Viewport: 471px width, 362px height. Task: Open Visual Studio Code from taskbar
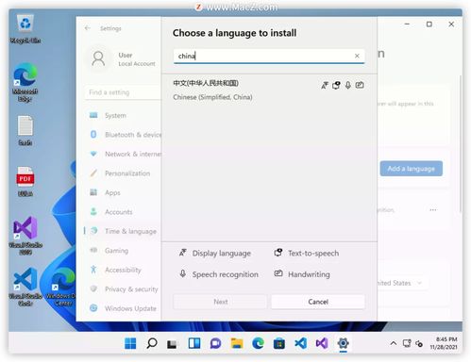tap(300, 343)
